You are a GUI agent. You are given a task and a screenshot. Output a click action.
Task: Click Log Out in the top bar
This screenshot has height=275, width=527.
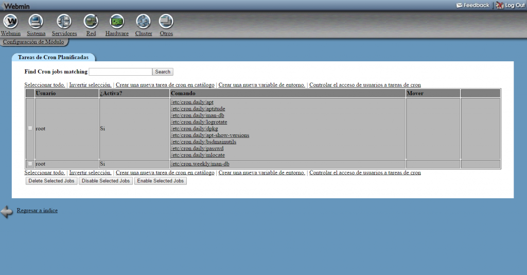pyautogui.click(x=510, y=5)
